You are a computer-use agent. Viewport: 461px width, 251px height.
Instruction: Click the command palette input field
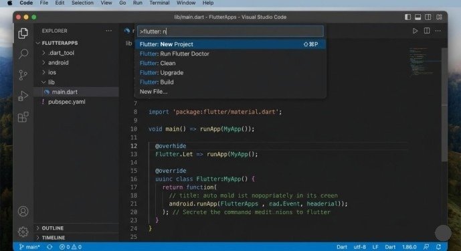(230, 31)
